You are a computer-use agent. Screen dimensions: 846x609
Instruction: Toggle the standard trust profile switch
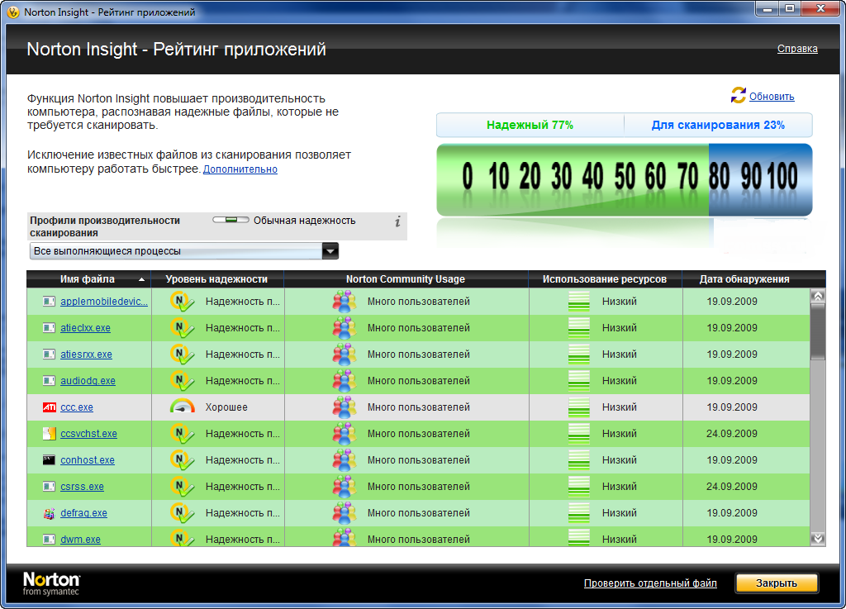click(231, 221)
